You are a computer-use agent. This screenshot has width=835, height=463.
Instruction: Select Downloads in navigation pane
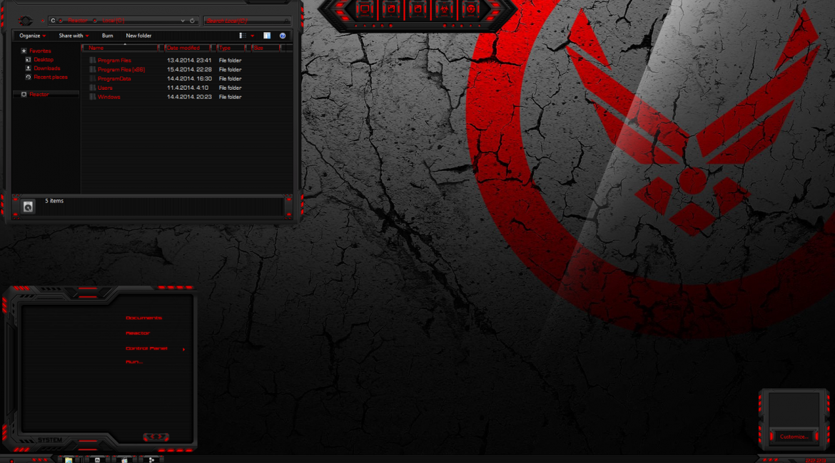click(47, 68)
